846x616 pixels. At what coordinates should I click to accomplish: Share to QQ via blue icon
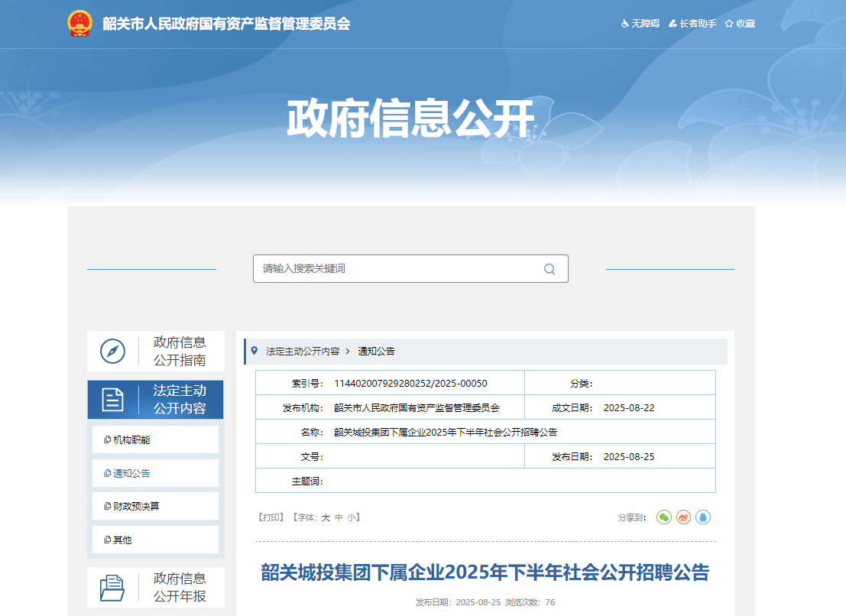click(703, 517)
